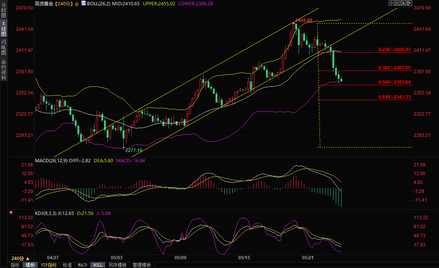Click the circle-plus icon beside 现货黄金 title
The height and width of the screenshot is (268, 439).
click(76, 4)
